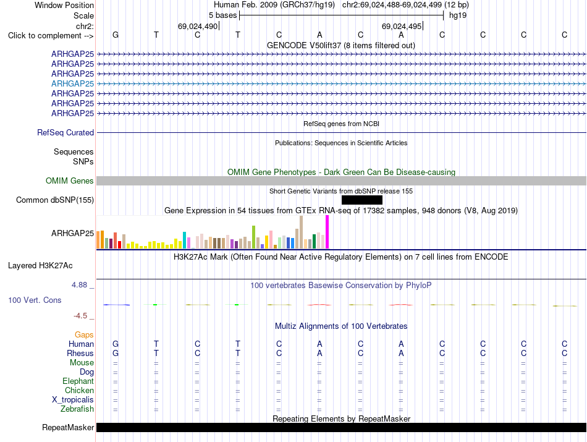Click the tallest tan bar in the GTEx chart
This screenshot has width=587, height=442.
coord(302,232)
